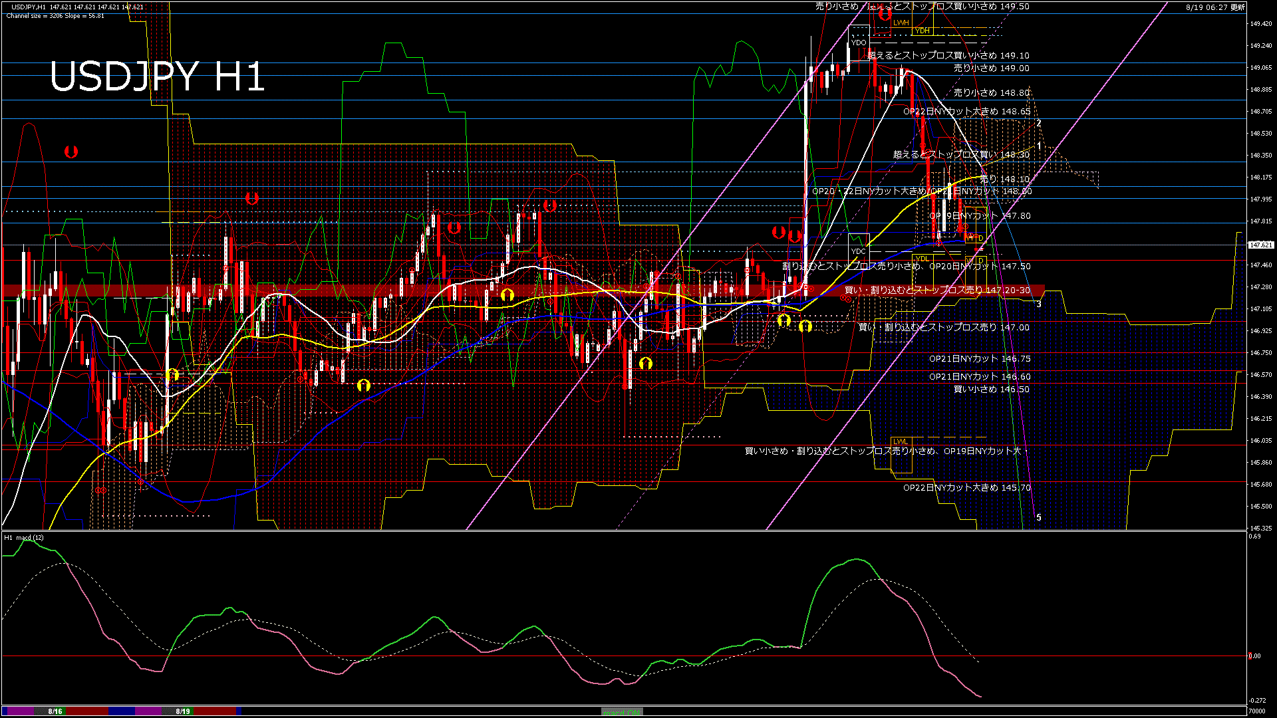Click the YDC marker box
Screen dimensions: 1277x718
coord(858,251)
